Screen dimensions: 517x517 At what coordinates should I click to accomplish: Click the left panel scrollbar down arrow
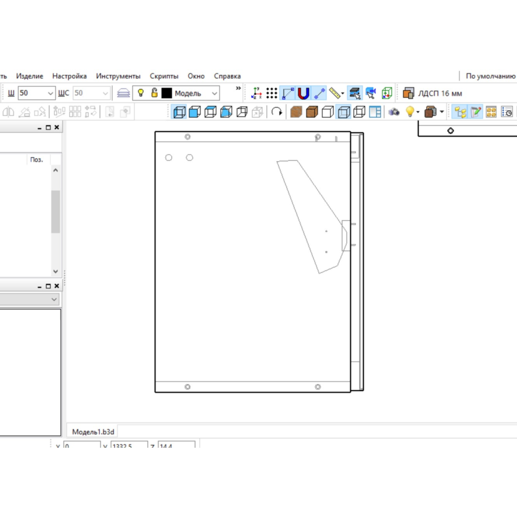[x=56, y=271]
